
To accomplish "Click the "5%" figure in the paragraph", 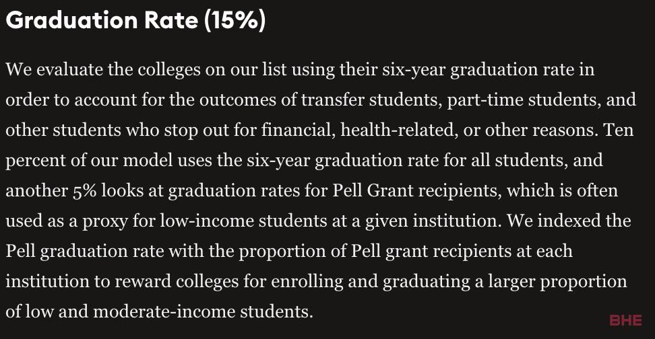I will [85, 191].
